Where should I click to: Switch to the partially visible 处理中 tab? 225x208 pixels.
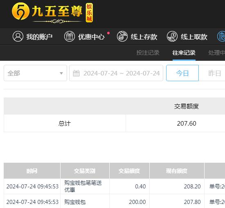point(217,53)
